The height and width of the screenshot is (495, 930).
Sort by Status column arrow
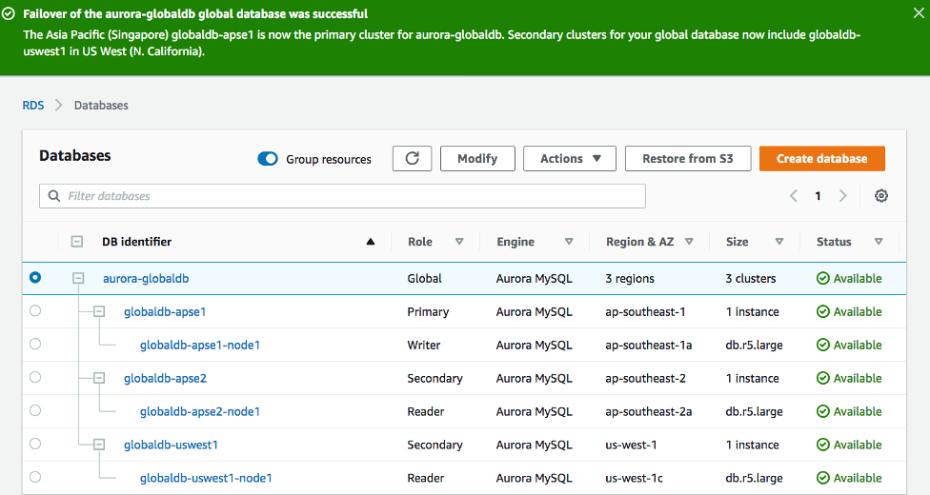(x=879, y=241)
